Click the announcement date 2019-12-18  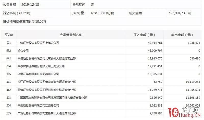click(x=30, y=5)
